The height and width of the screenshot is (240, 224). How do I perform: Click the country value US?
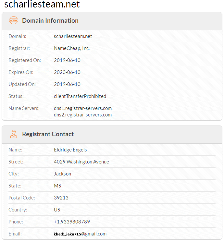pos(57,210)
